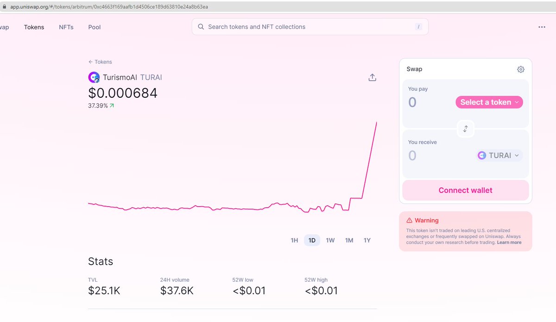Open the Select a token dropdown

[489, 102]
